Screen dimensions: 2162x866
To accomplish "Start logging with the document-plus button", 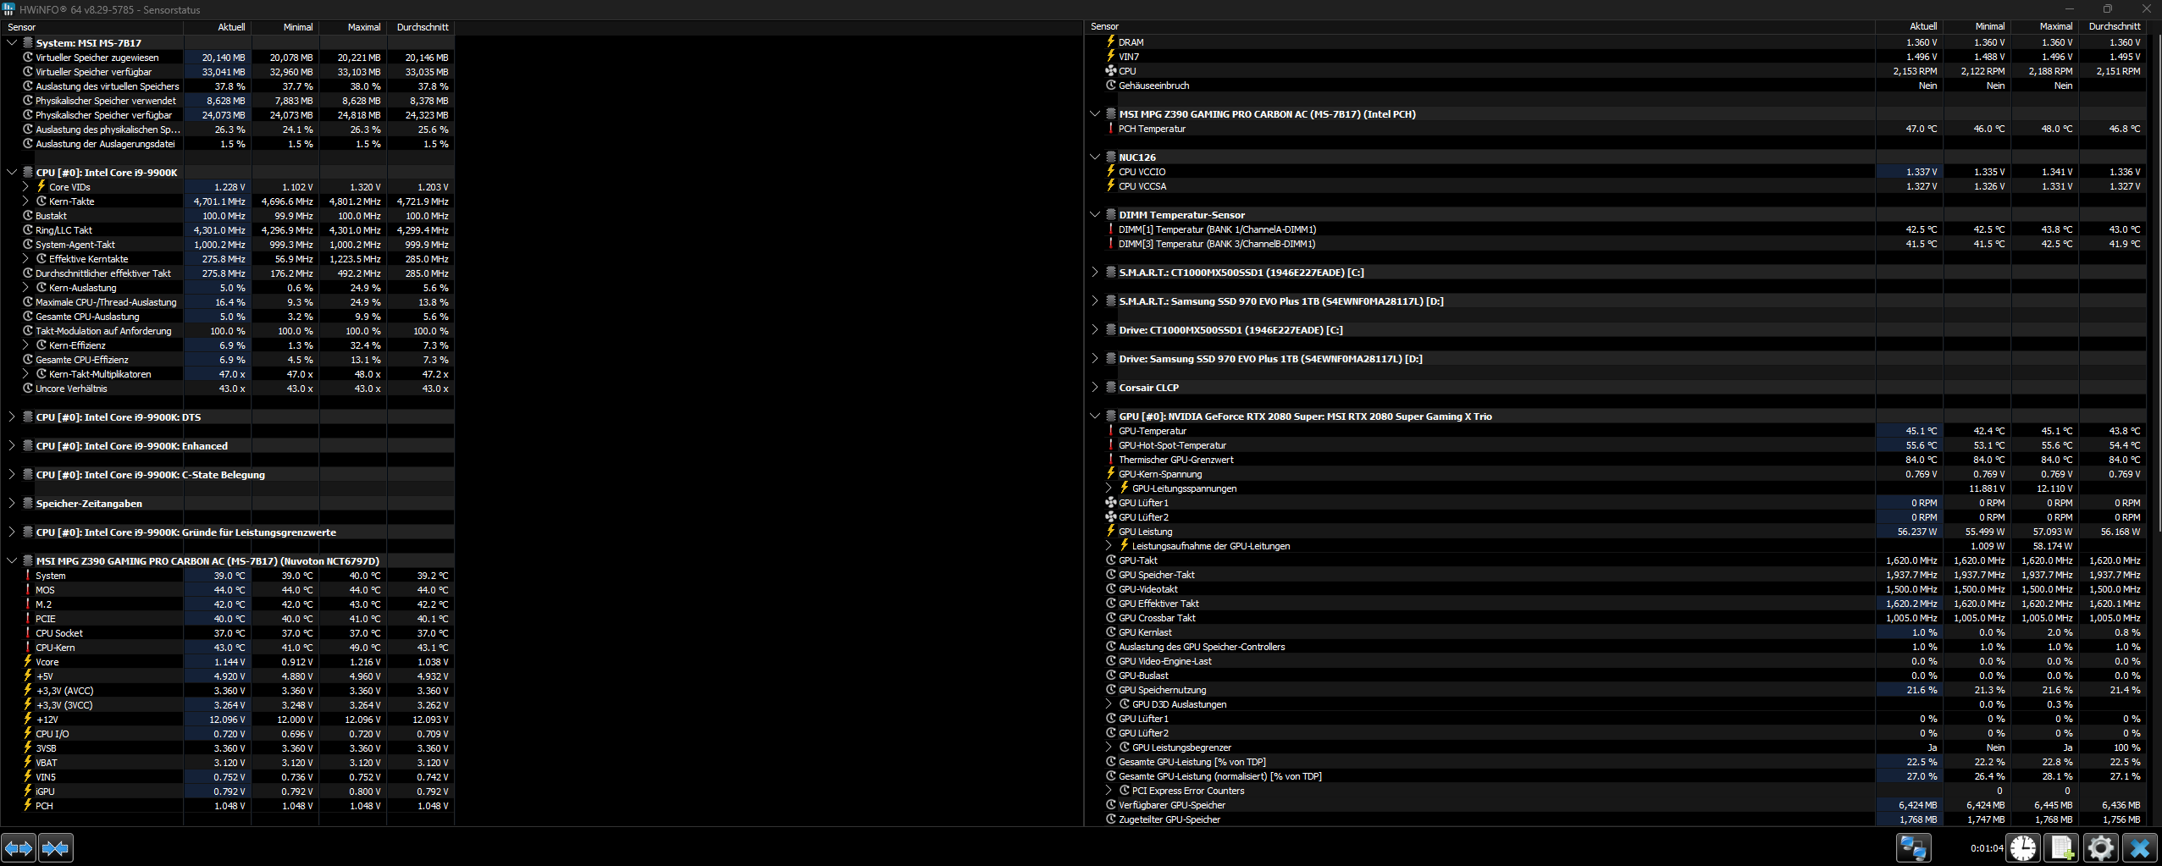I will coord(2062,847).
